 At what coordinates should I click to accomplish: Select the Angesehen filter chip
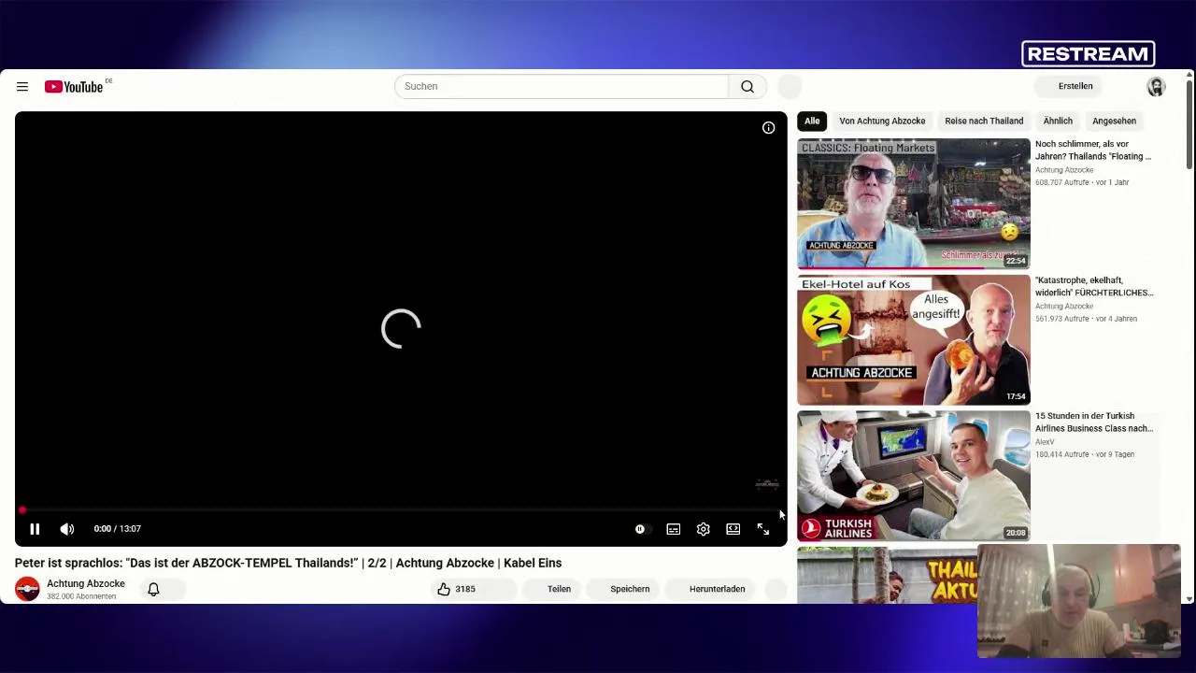tap(1114, 121)
